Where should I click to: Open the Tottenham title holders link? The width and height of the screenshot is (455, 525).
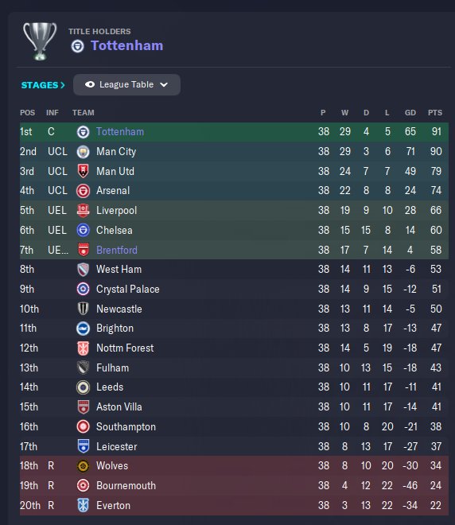127,45
